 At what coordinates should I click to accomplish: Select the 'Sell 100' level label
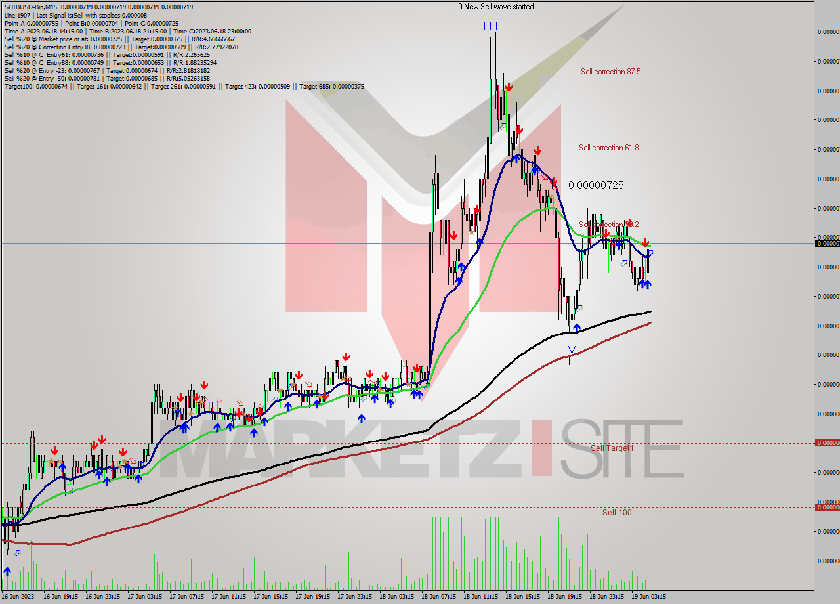[617, 512]
